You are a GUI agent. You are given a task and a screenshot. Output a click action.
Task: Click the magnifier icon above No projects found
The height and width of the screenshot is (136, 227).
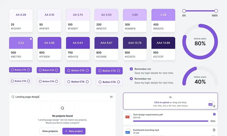point(63,108)
